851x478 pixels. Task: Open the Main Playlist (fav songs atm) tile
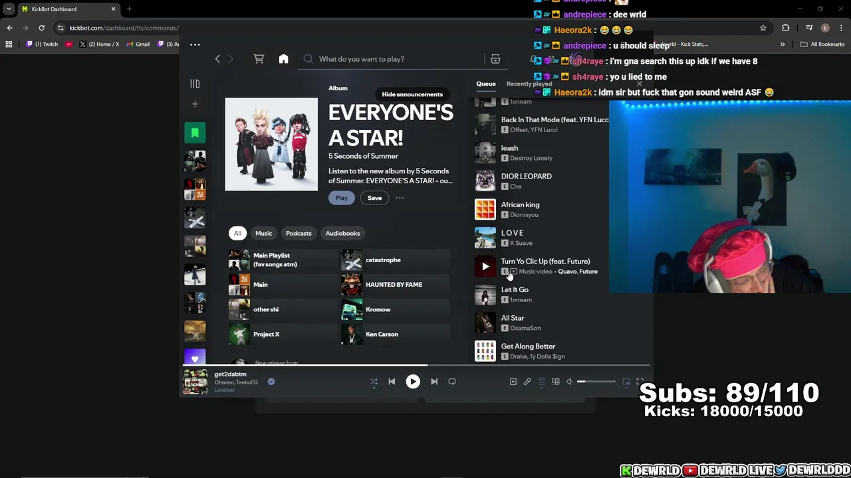282,260
